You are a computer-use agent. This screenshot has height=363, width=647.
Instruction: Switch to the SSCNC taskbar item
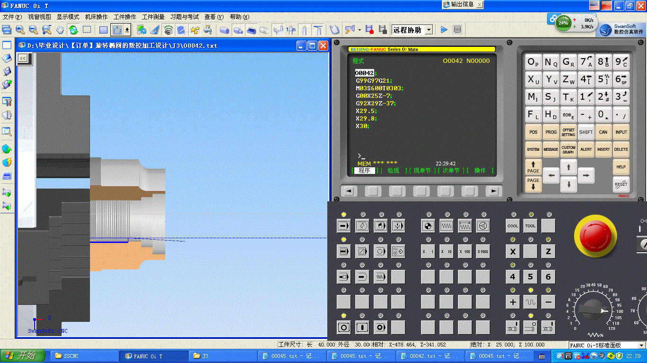coord(84,356)
